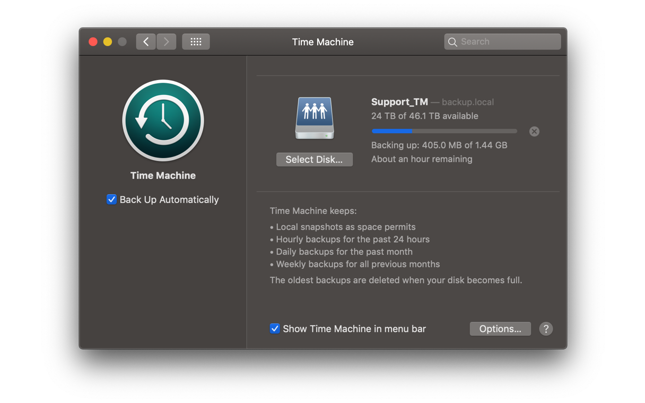Click the Support_TM disk name
Image resolution: width=645 pixels, height=403 pixels.
(399, 102)
